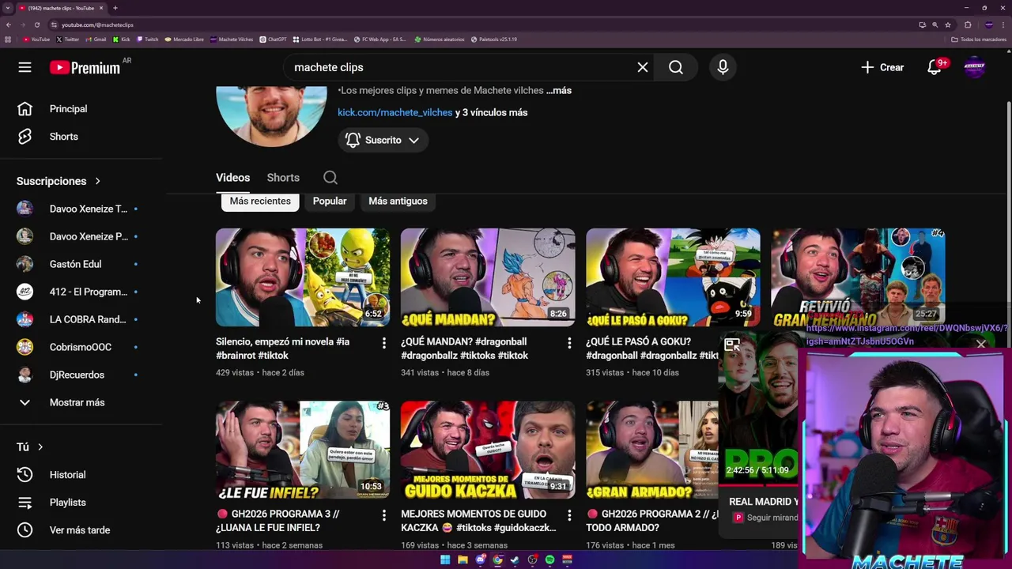
Task: Select the Popular filter chip
Action: [x=330, y=201]
